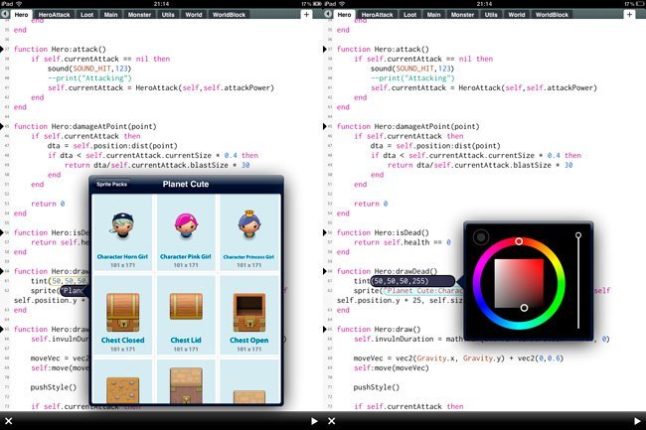Screen dimensions: 646x430
Task: Select the brick door block sprite
Action: 186,385
